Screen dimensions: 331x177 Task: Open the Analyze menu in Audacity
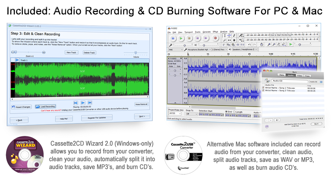(x=224, y=31)
